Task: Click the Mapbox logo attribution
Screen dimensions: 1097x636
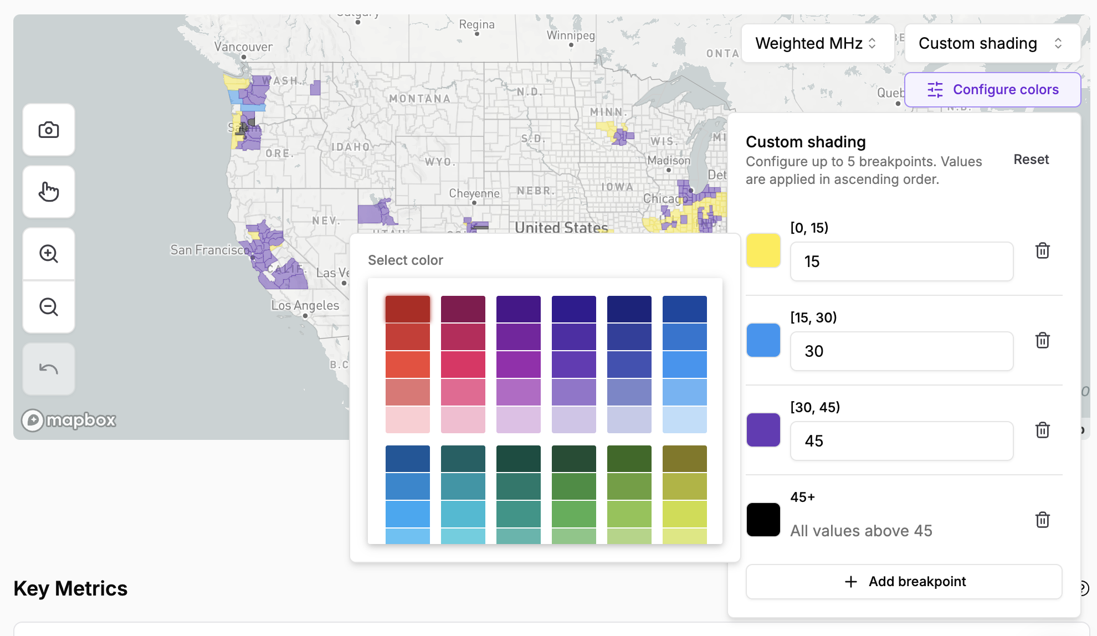Action: (69, 420)
